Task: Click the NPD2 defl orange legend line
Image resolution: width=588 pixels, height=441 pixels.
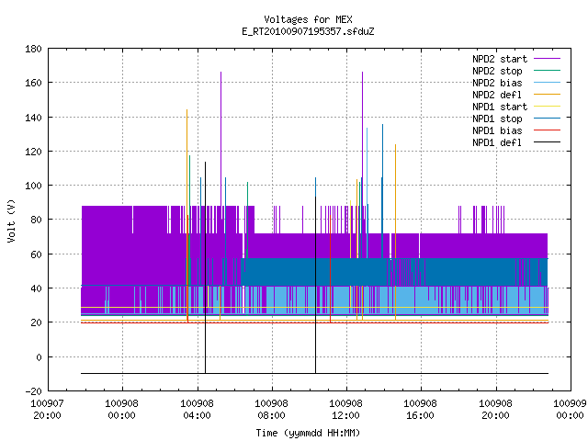Action: 547,94
